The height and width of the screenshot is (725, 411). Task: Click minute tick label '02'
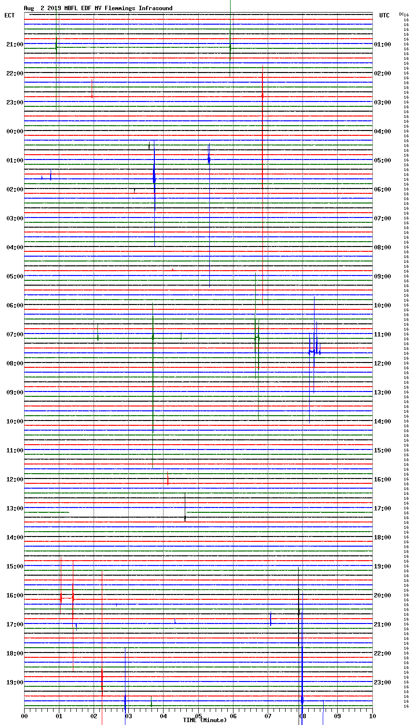pos(94,716)
